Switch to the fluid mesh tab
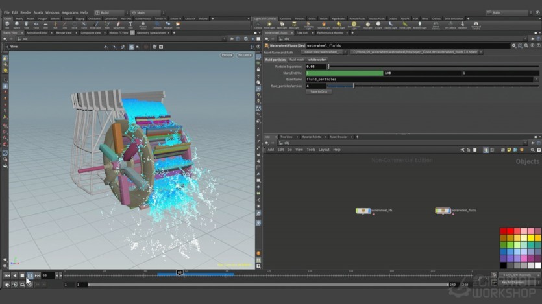Screen dimensions: 542x304 click(297, 60)
